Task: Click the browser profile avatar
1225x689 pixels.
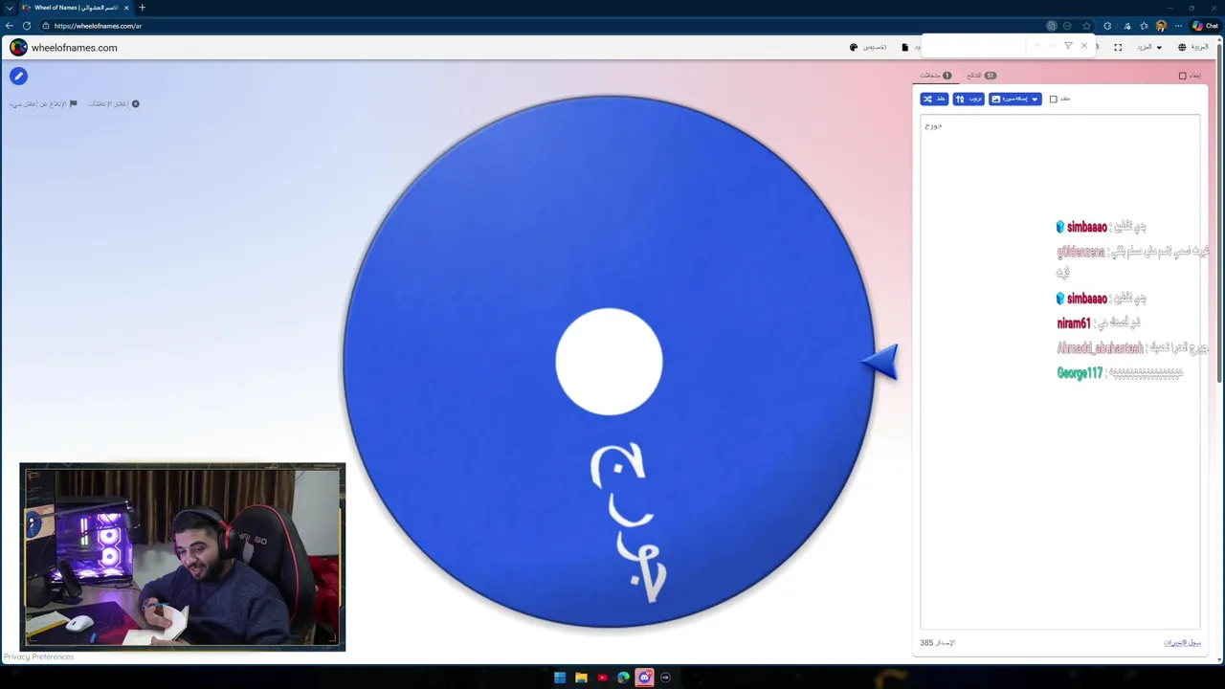Action: [1161, 26]
